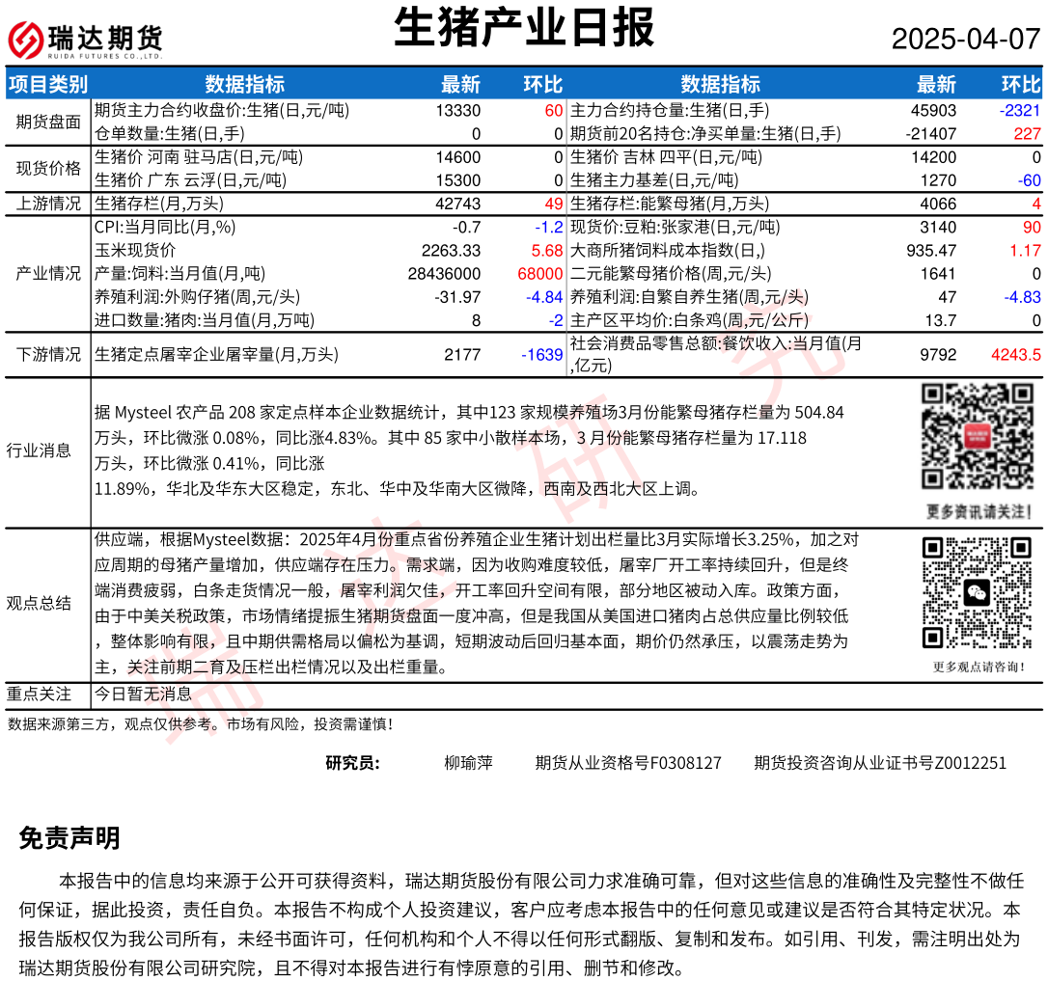
Task: Select the feed output value 28436000
Action: [x=445, y=274]
